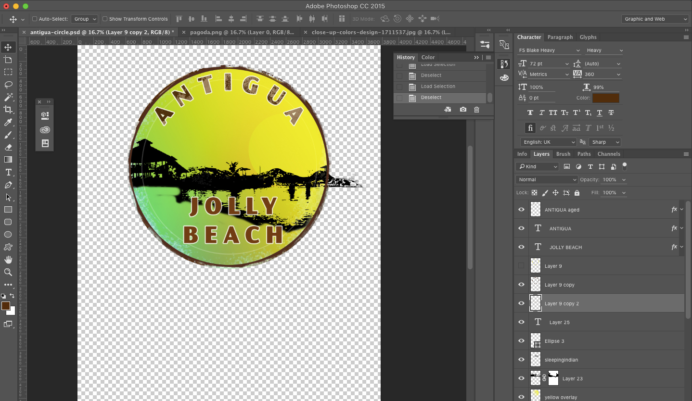Delete current history state trash icon
This screenshot has width=692, height=401.
476,110
